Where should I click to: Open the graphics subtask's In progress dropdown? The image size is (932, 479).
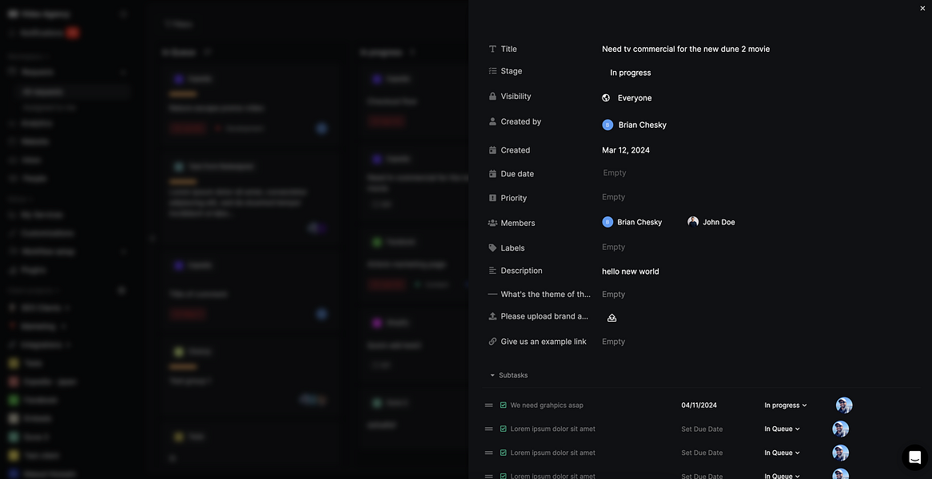(x=786, y=406)
